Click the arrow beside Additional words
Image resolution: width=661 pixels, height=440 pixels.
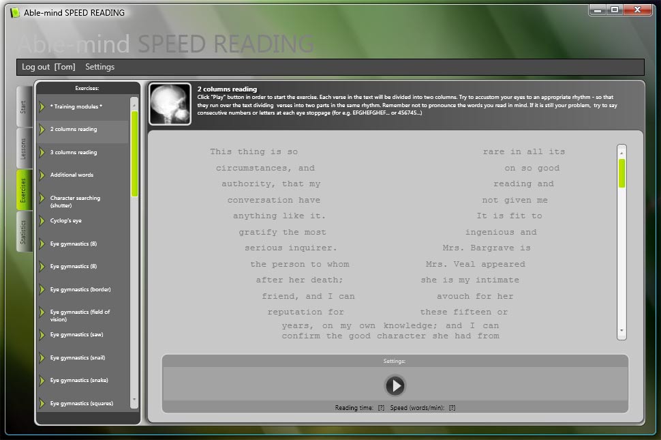point(42,175)
